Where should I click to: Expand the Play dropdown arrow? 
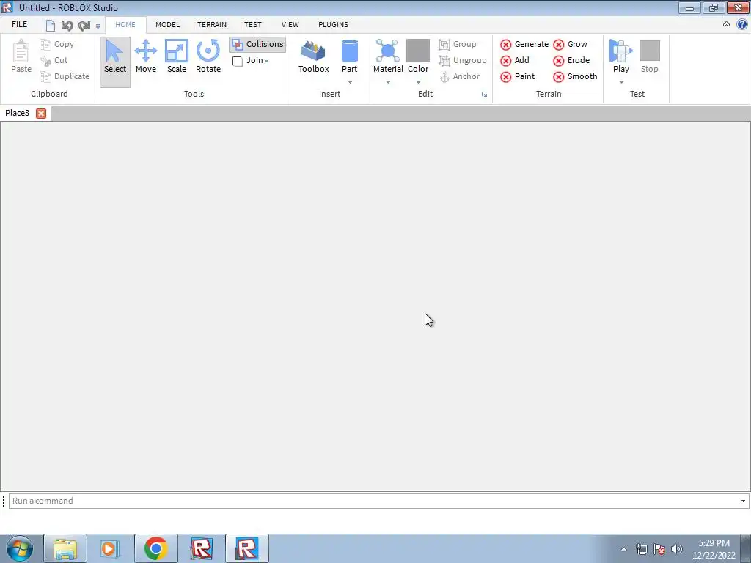621,82
